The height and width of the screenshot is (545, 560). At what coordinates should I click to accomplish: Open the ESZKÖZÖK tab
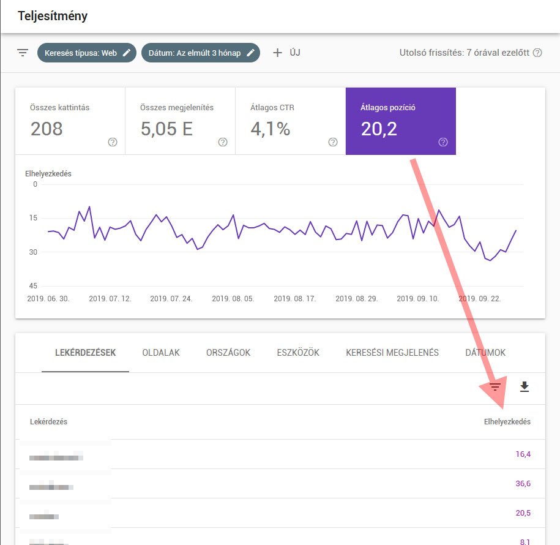297,353
